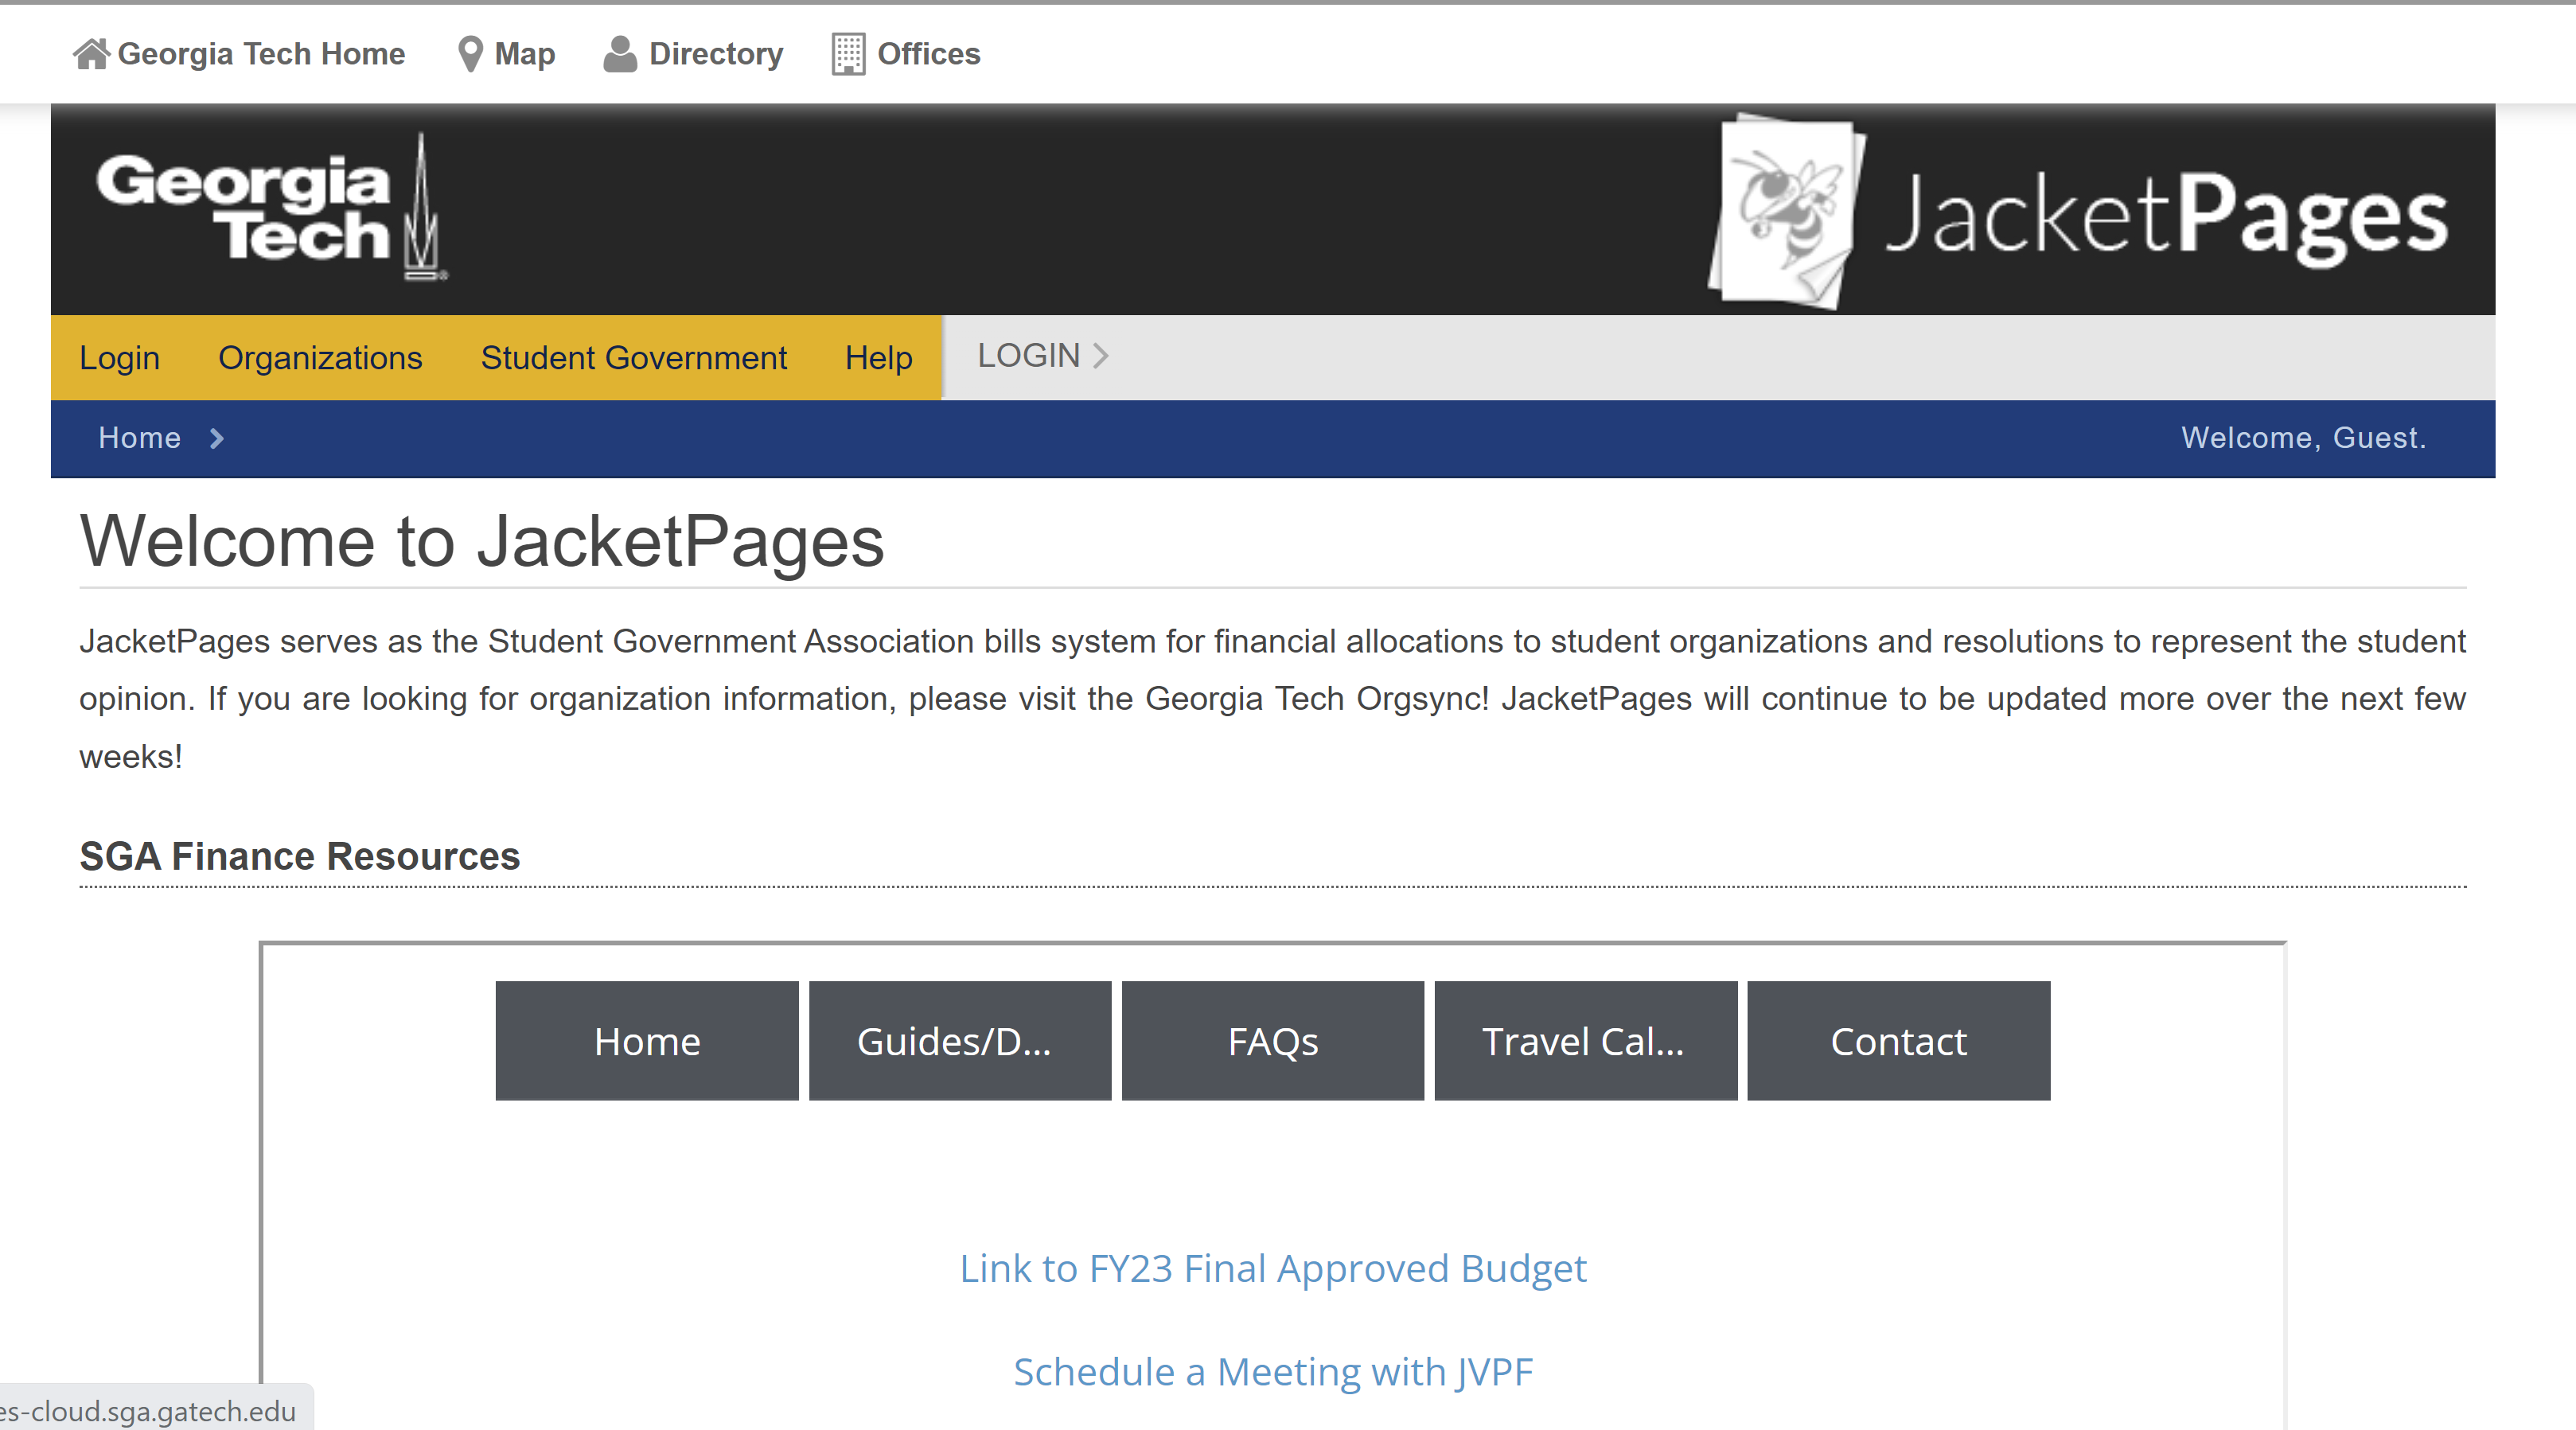Click the Offices building icon
The image size is (2576, 1430).
848,54
